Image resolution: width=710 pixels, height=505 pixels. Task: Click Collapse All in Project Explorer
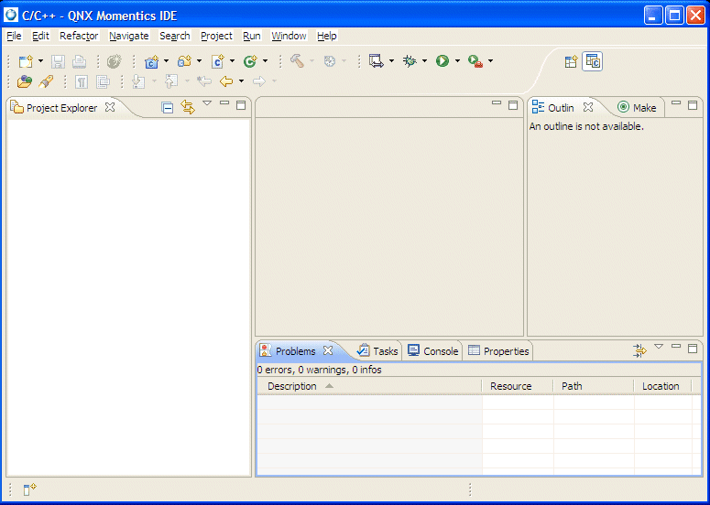point(168,107)
